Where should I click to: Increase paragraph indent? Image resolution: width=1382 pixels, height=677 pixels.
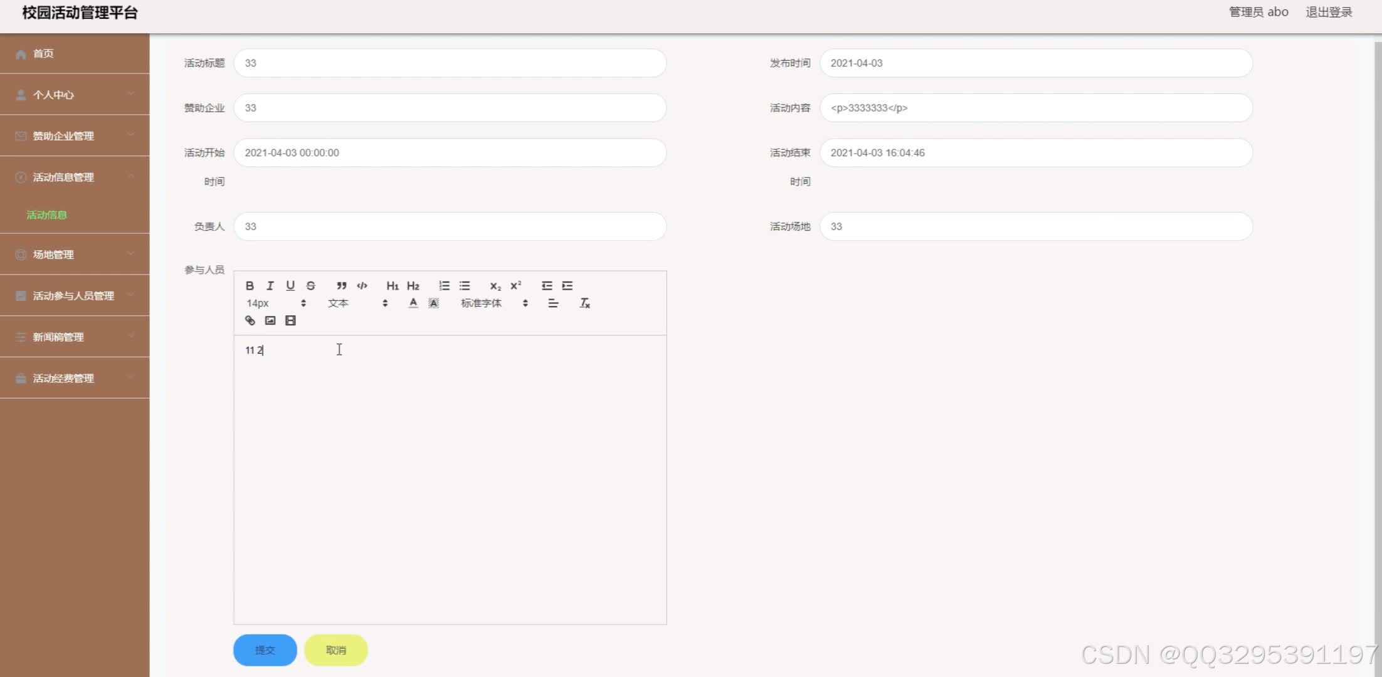[567, 286]
